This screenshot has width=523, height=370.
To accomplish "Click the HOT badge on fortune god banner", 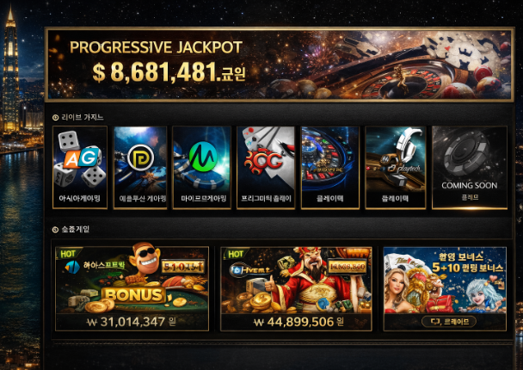I will point(236,254).
